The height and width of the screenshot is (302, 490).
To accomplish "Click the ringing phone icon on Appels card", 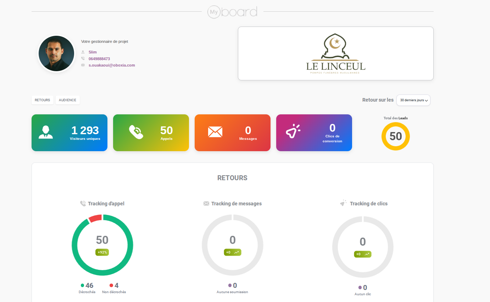I will tap(136, 132).
